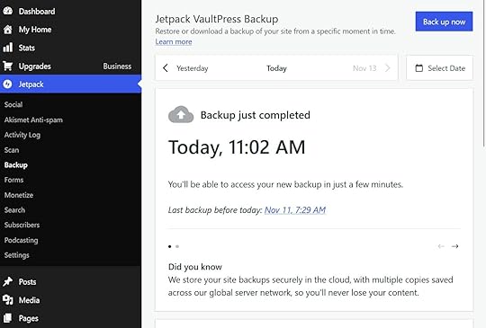Open the Scan submenu item
This screenshot has width=486, height=328.
[12, 150]
